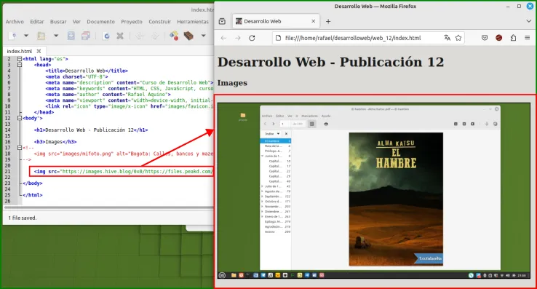Close the index.html editor tab
537x289 pixels.
pos(39,51)
